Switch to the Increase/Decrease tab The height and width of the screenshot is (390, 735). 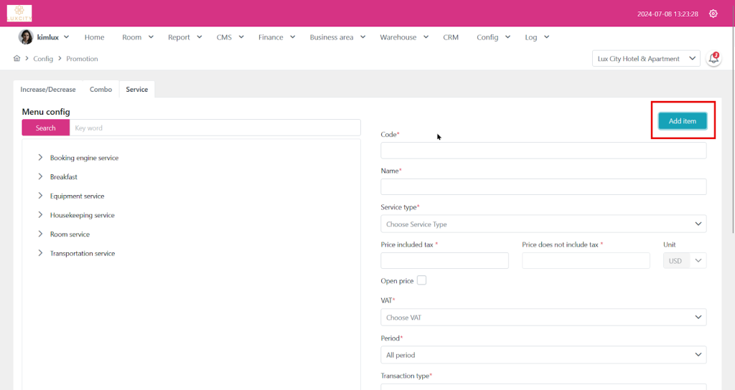(x=48, y=90)
